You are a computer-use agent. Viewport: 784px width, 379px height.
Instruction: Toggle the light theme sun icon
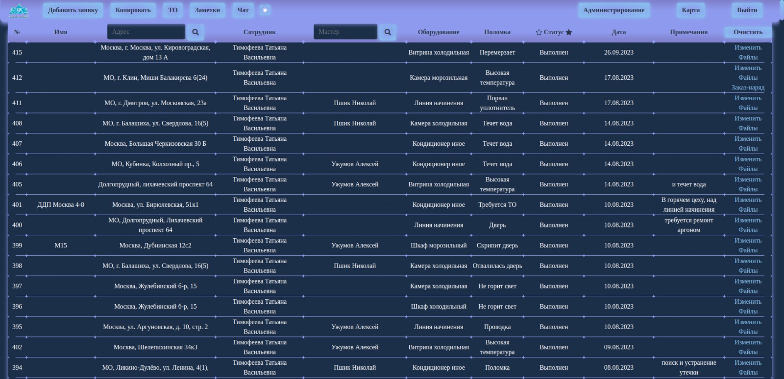coord(265,10)
